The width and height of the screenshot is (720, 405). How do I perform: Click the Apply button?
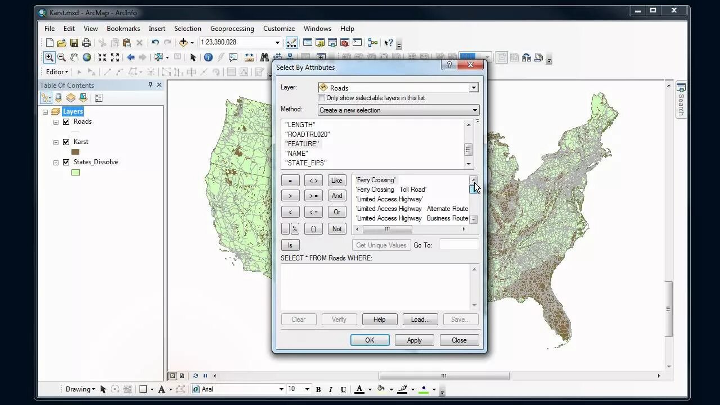click(x=415, y=340)
